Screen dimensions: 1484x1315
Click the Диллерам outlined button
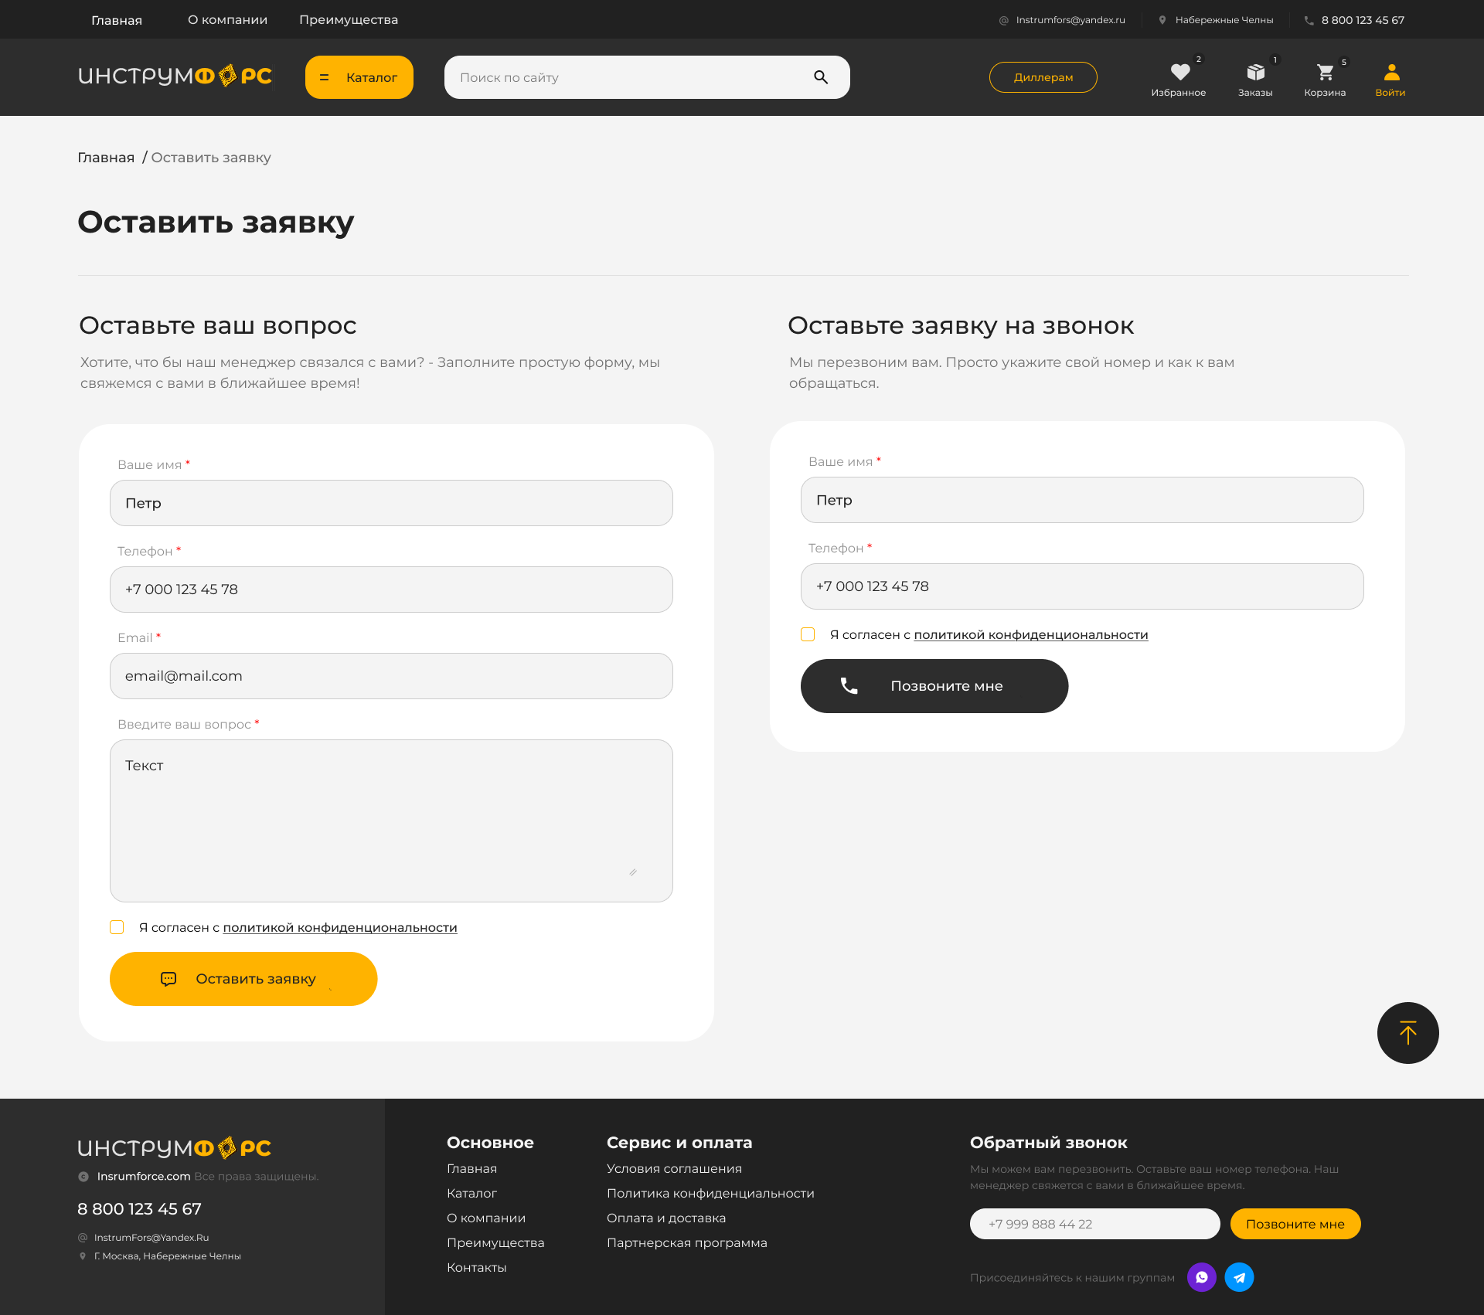pos(1043,77)
